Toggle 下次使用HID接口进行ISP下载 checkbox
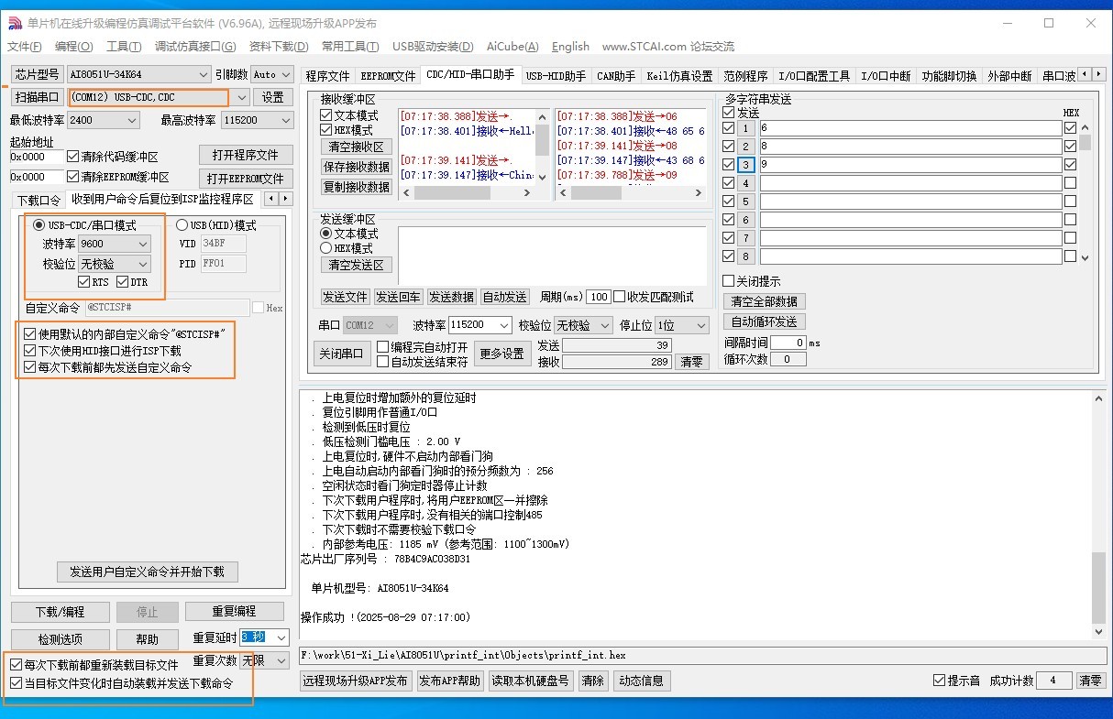1113x719 pixels. click(x=30, y=351)
